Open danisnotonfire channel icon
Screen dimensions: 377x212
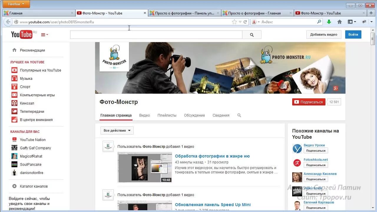14,173
